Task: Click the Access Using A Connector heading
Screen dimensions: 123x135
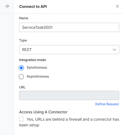Action: point(43,112)
